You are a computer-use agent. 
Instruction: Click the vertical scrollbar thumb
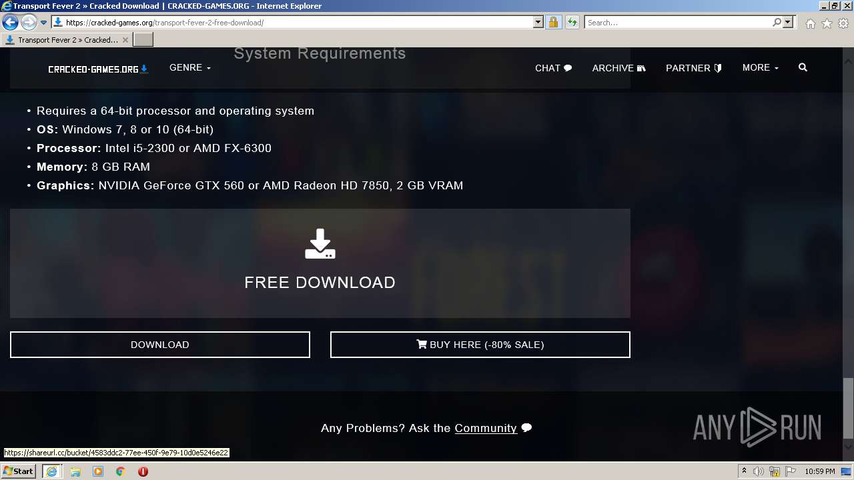coord(848,407)
